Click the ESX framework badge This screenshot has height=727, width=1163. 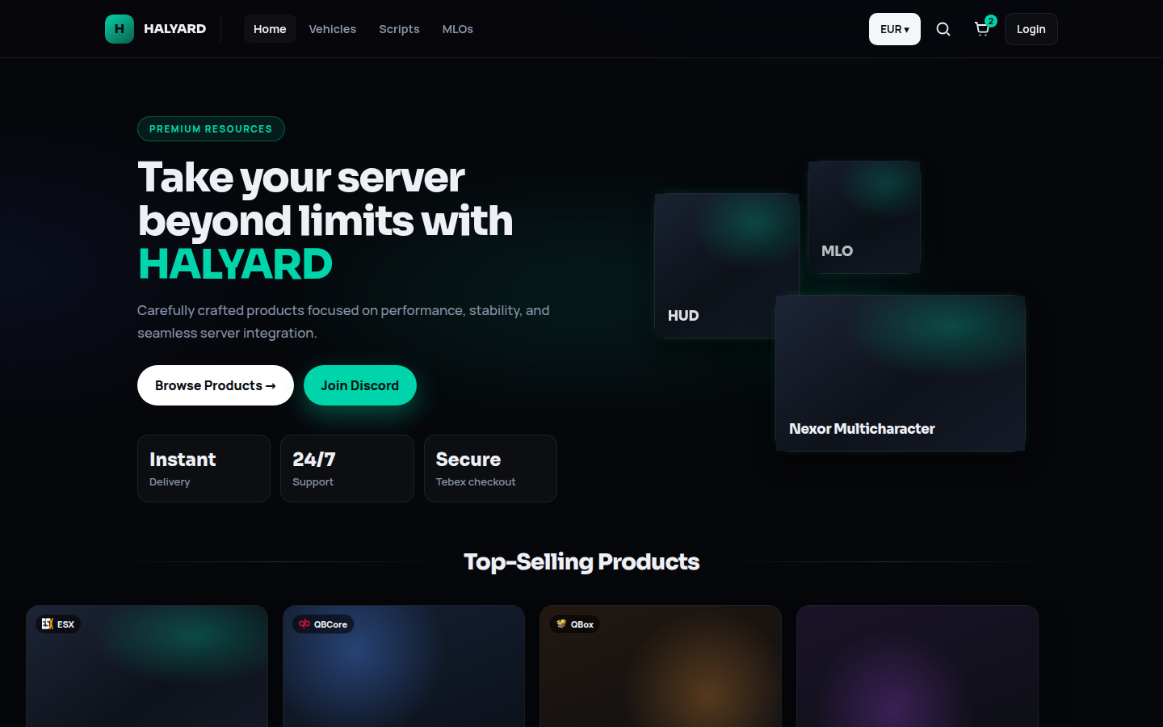coord(58,624)
